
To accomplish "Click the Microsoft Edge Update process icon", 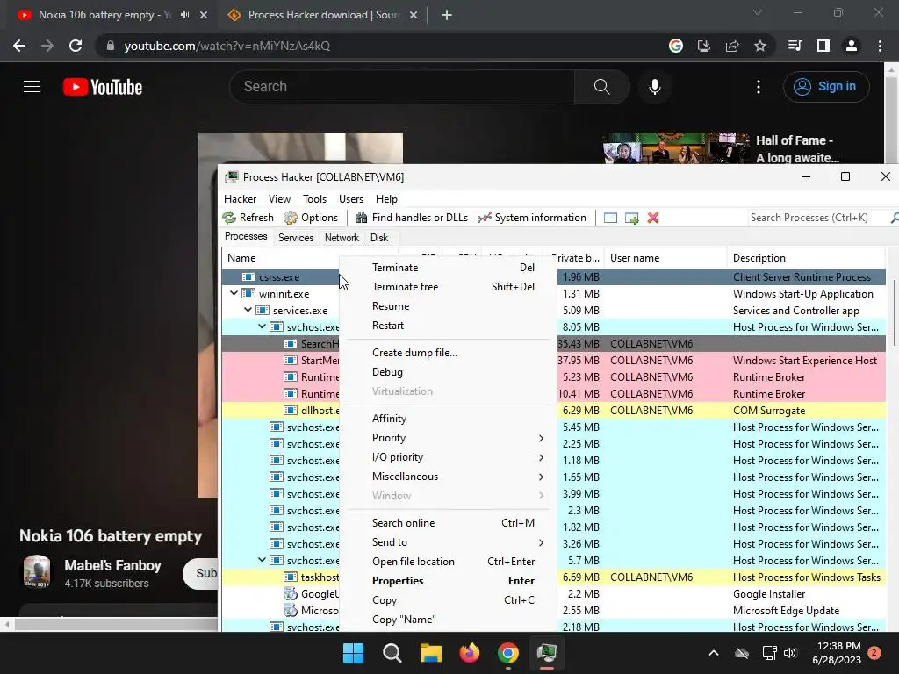I will (291, 611).
